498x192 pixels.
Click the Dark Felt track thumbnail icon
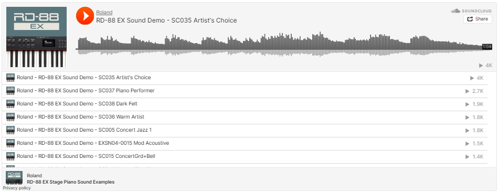pos(10,104)
